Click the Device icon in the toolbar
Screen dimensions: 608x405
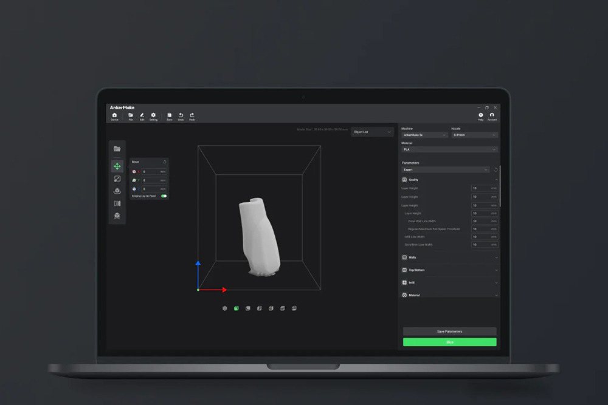click(114, 115)
